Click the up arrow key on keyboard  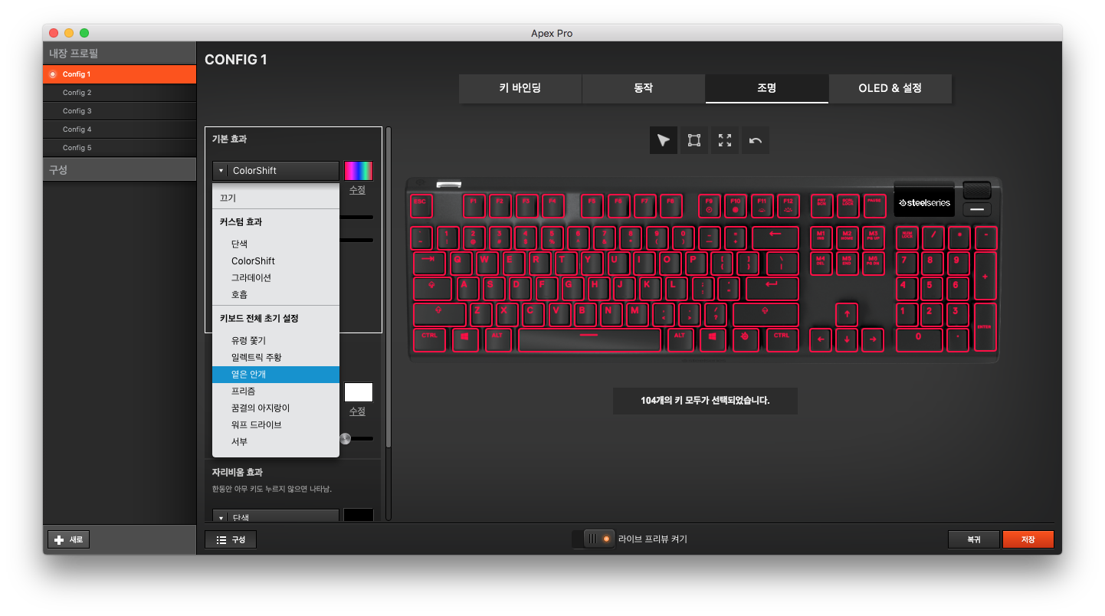[846, 314]
